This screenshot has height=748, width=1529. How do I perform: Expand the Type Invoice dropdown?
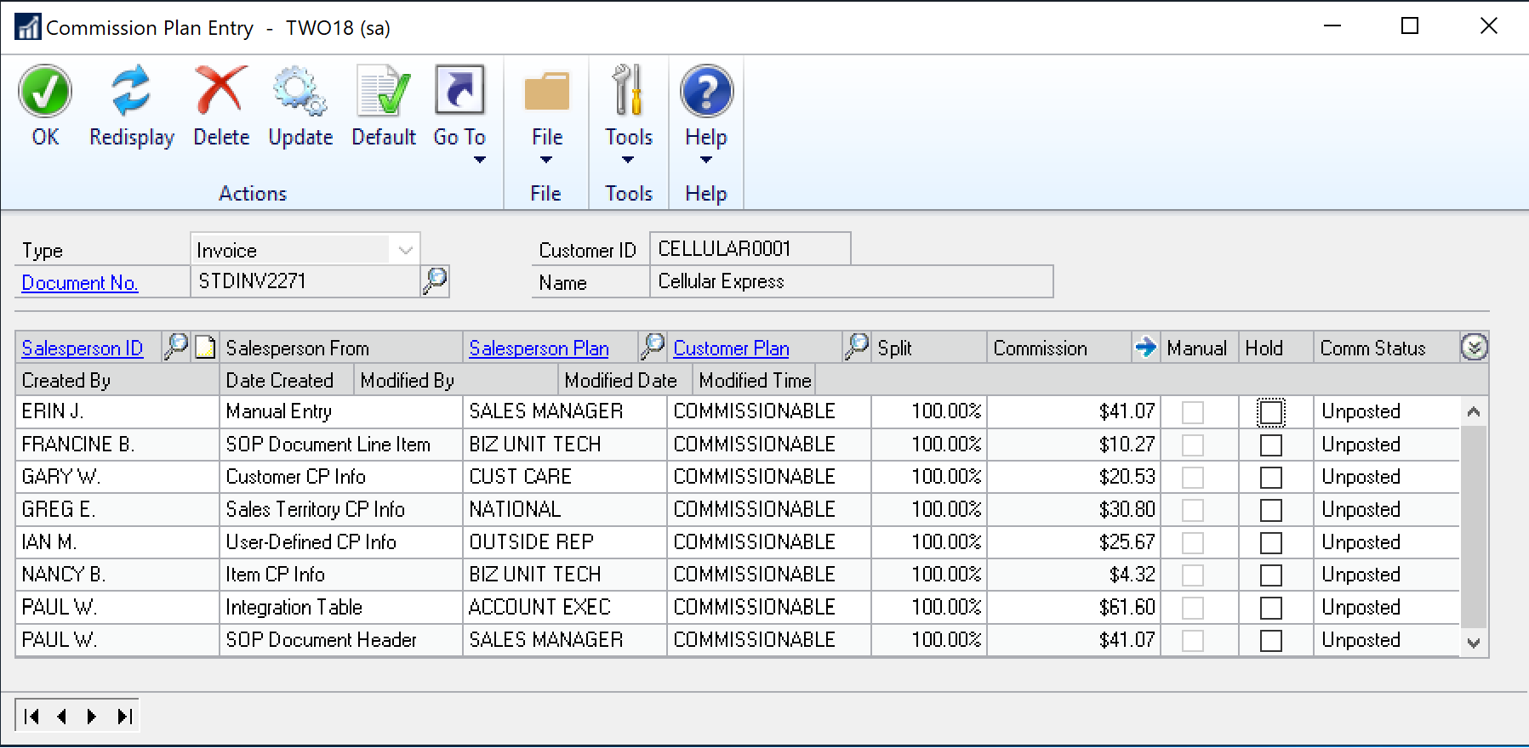pyautogui.click(x=405, y=250)
